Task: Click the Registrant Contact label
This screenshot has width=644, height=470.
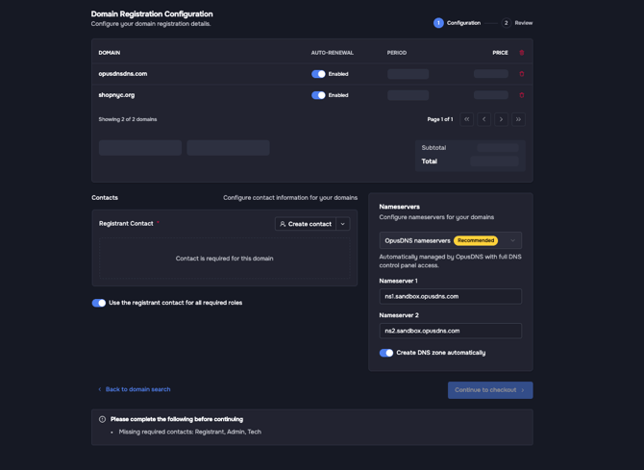Action: click(x=126, y=224)
